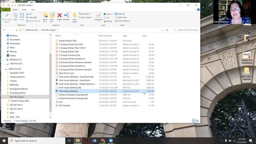Click the Back navigation arrow
The width and height of the screenshot is (256, 144).
point(4,30)
